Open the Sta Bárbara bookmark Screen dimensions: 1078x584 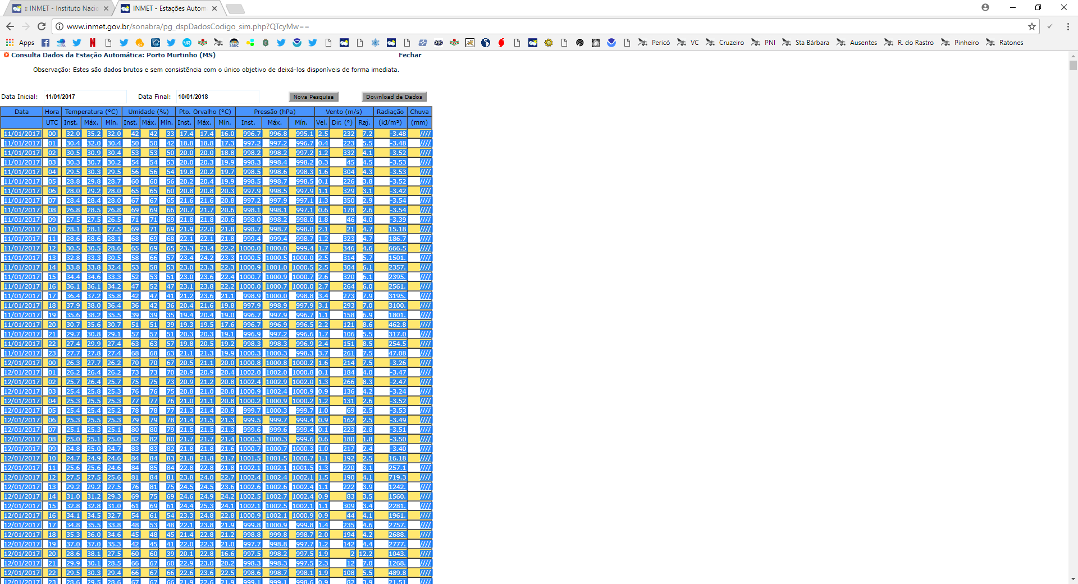coord(806,43)
